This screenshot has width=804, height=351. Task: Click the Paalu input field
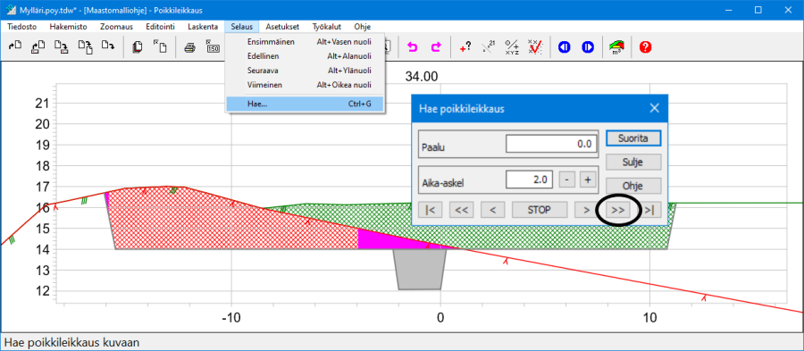coord(552,144)
